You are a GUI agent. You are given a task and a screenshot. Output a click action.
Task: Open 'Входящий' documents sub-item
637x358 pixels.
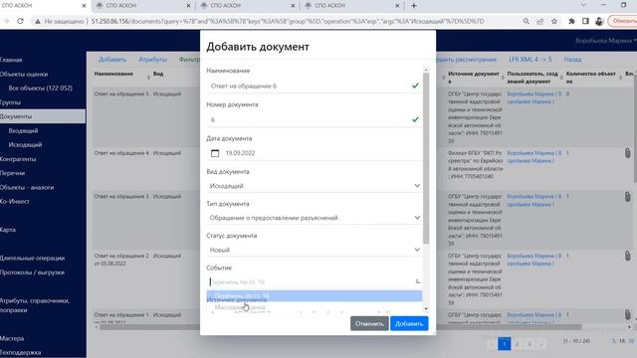pos(23,130)
